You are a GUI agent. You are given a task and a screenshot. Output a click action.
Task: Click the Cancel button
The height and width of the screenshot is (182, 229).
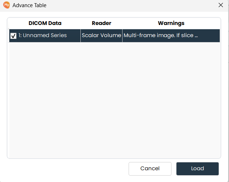pyautogui.click(x=150, y=169)
